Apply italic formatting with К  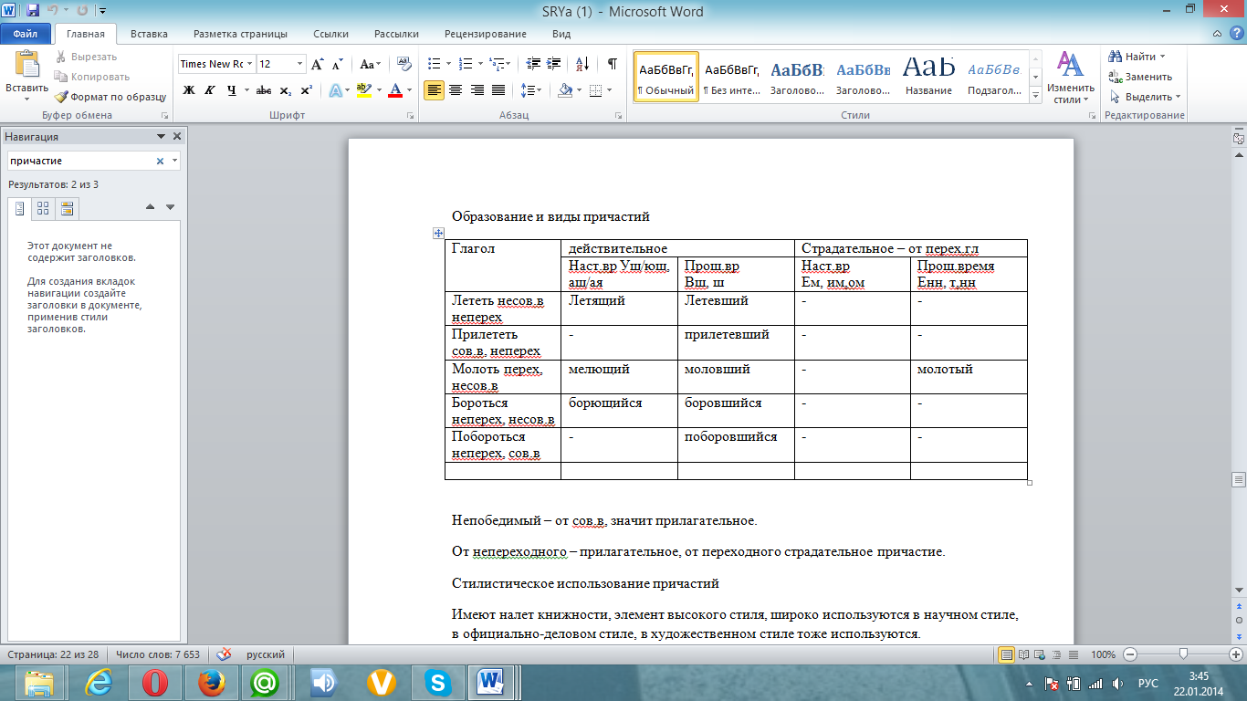coord(210,90)
